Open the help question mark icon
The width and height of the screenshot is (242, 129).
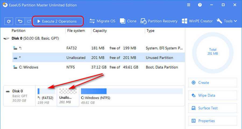pyautogui.click(x=200, y=5)
